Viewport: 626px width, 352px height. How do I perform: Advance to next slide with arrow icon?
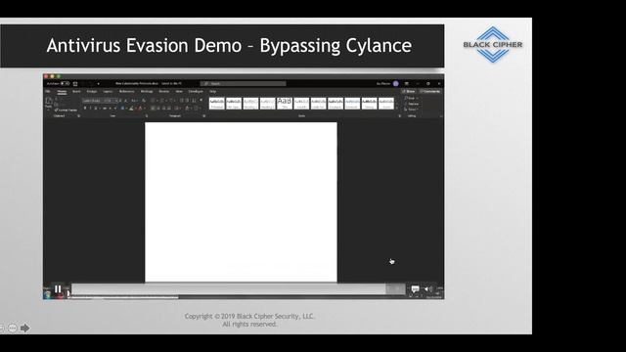point(24,329)
